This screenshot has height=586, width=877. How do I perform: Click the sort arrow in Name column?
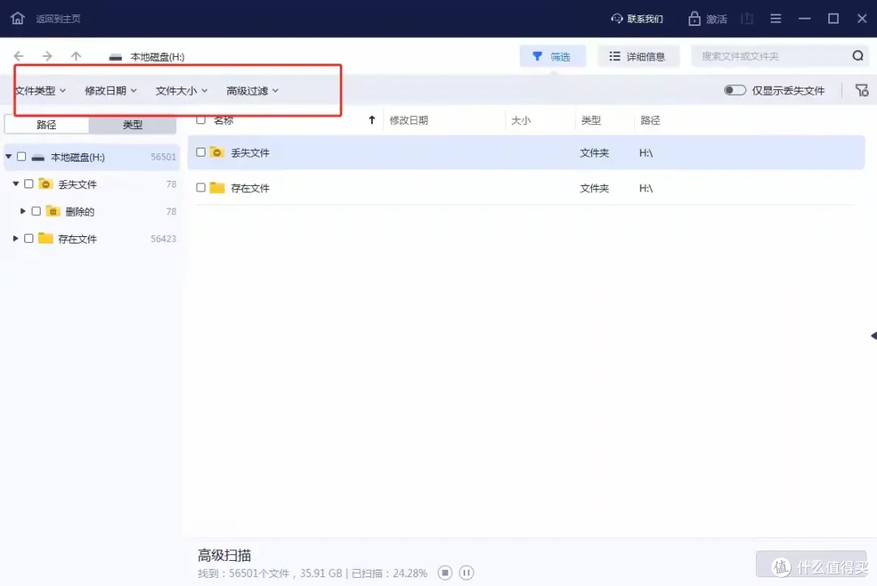click(371, 119)
